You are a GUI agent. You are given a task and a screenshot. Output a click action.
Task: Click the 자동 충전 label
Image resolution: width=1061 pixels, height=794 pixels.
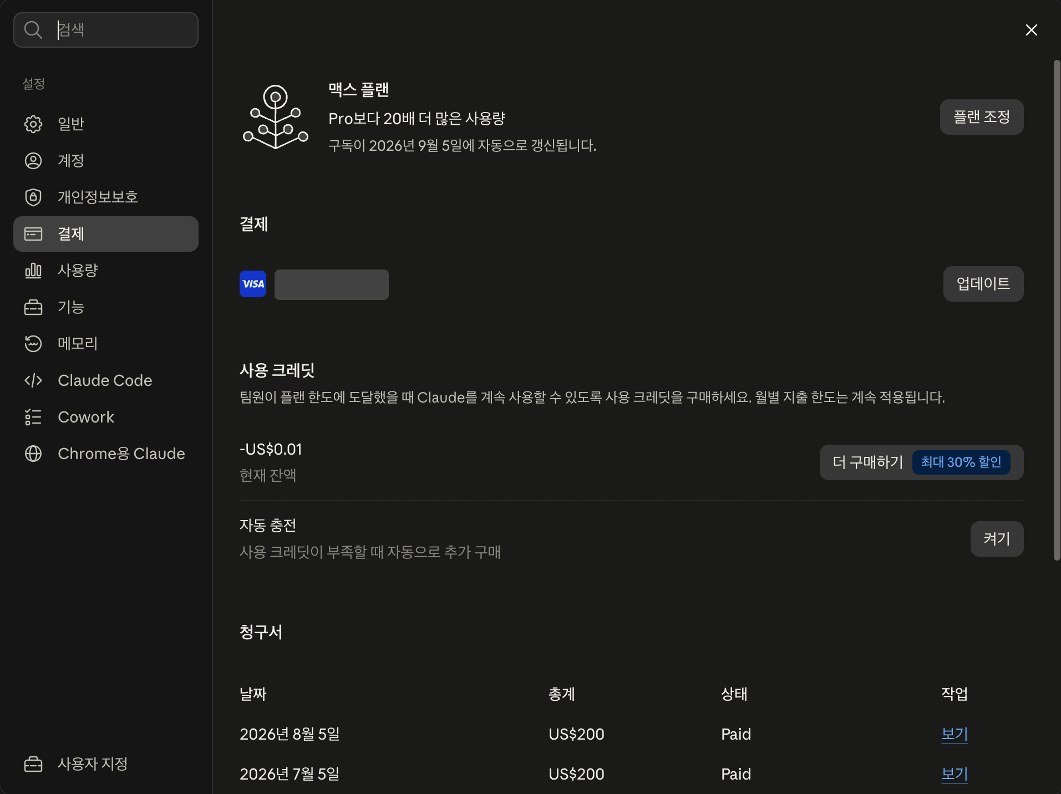click(x=268, y=526)
